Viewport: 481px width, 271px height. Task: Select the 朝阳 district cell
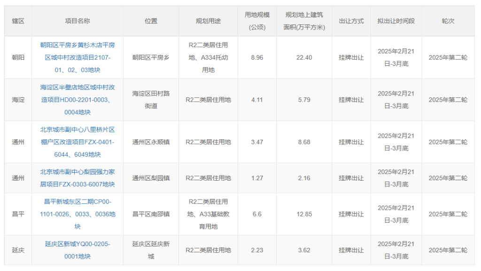[18, 57]
